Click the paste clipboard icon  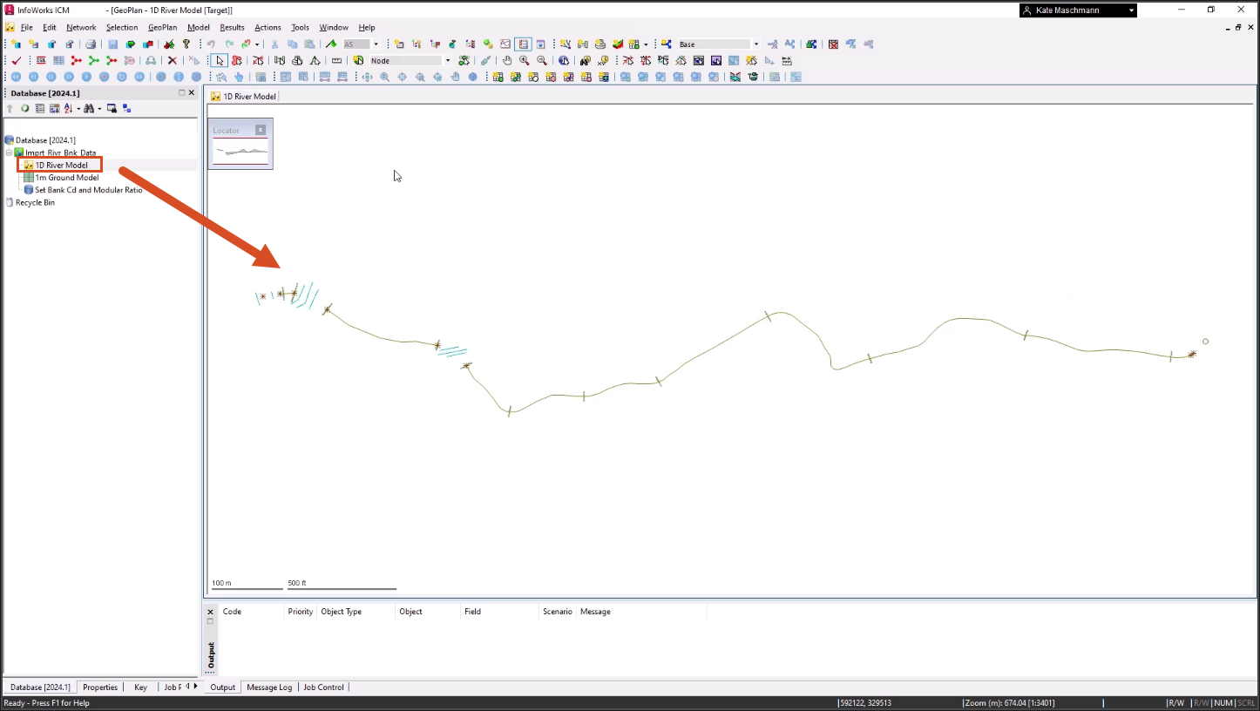[x=309, y=44]
